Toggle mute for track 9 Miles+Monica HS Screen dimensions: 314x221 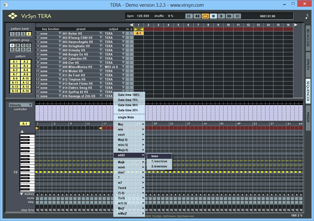(x=127, y=67)
